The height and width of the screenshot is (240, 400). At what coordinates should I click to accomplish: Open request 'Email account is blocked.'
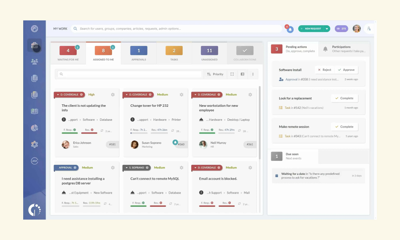tap(218, 178)
